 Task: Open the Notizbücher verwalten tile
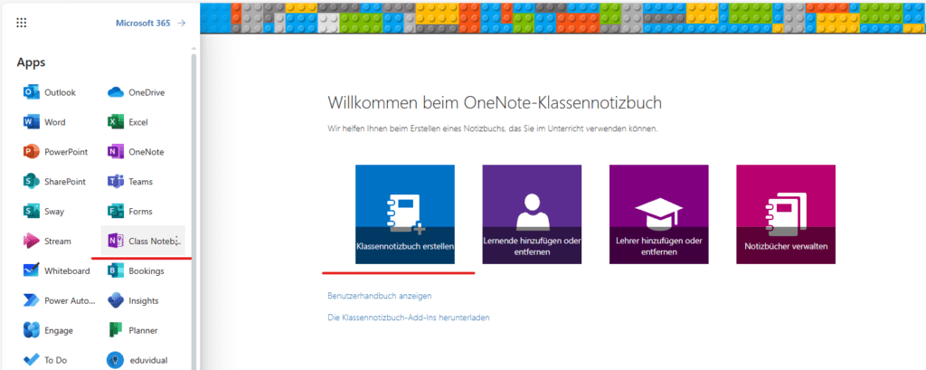786,214
